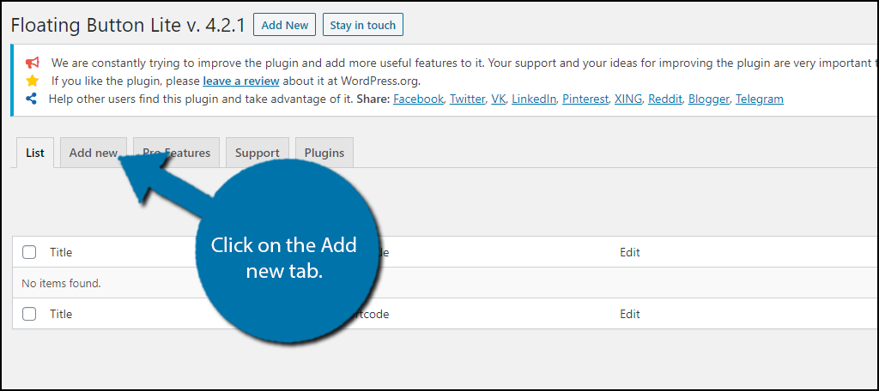Switch to the List tab

click(35, 153)
